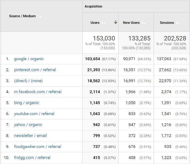Sort by the New Users column header
The image size is (190, 164).
pos(131,23)
